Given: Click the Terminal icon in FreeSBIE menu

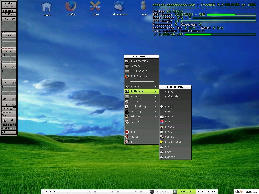Looking at the screenshot, I should pos(127,66).
